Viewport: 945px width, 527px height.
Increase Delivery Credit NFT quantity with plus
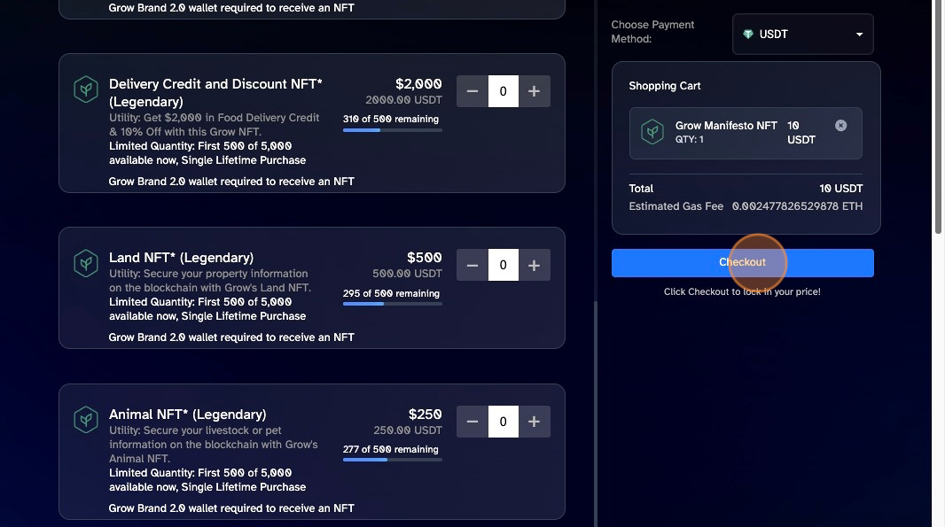(534, 91)
